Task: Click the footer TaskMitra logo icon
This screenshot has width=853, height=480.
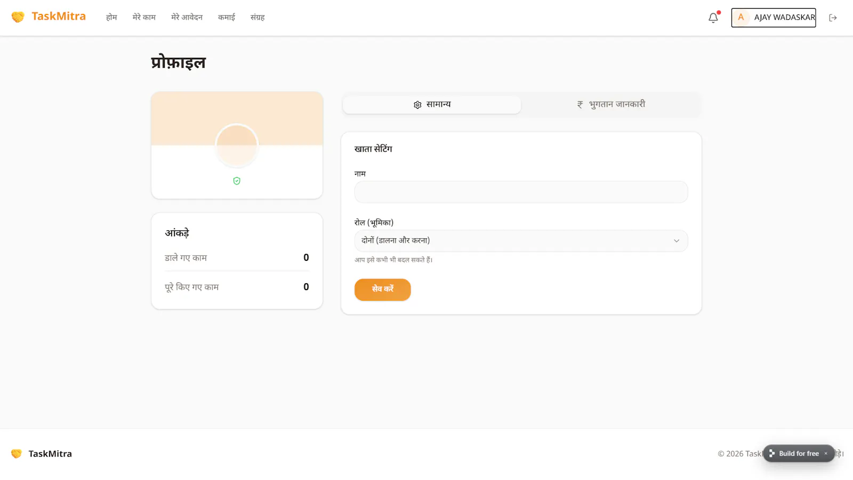Action: tap(17, 453)
